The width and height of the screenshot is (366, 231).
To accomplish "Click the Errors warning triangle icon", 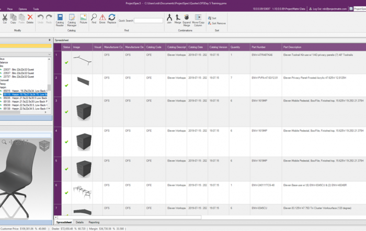I will coord(102,18).
